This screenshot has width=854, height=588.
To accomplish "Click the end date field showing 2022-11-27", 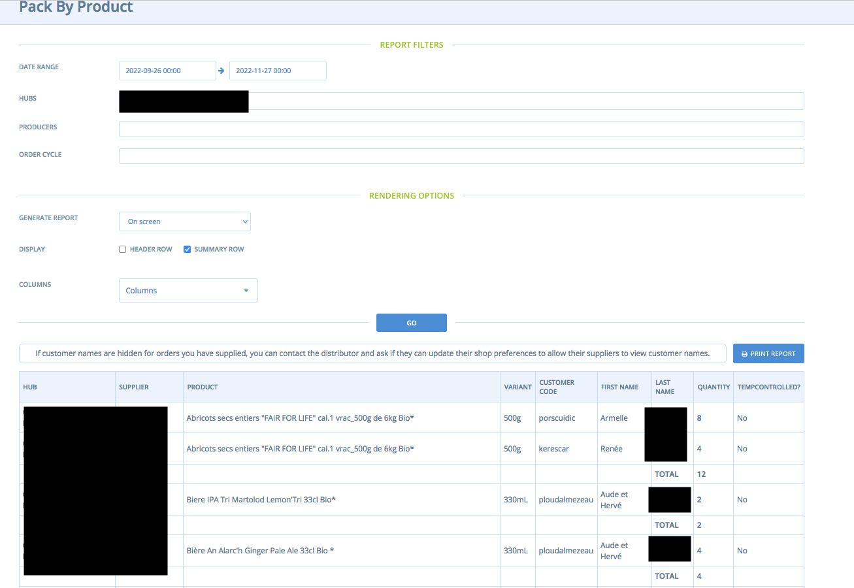I will point(277,70).
